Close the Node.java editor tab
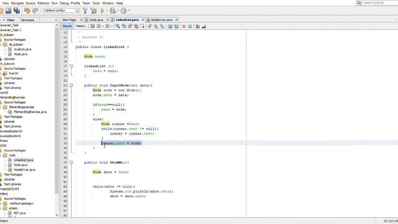Image resolution: width=398 pixels, height=224 pixels. [x=107, y=20]
